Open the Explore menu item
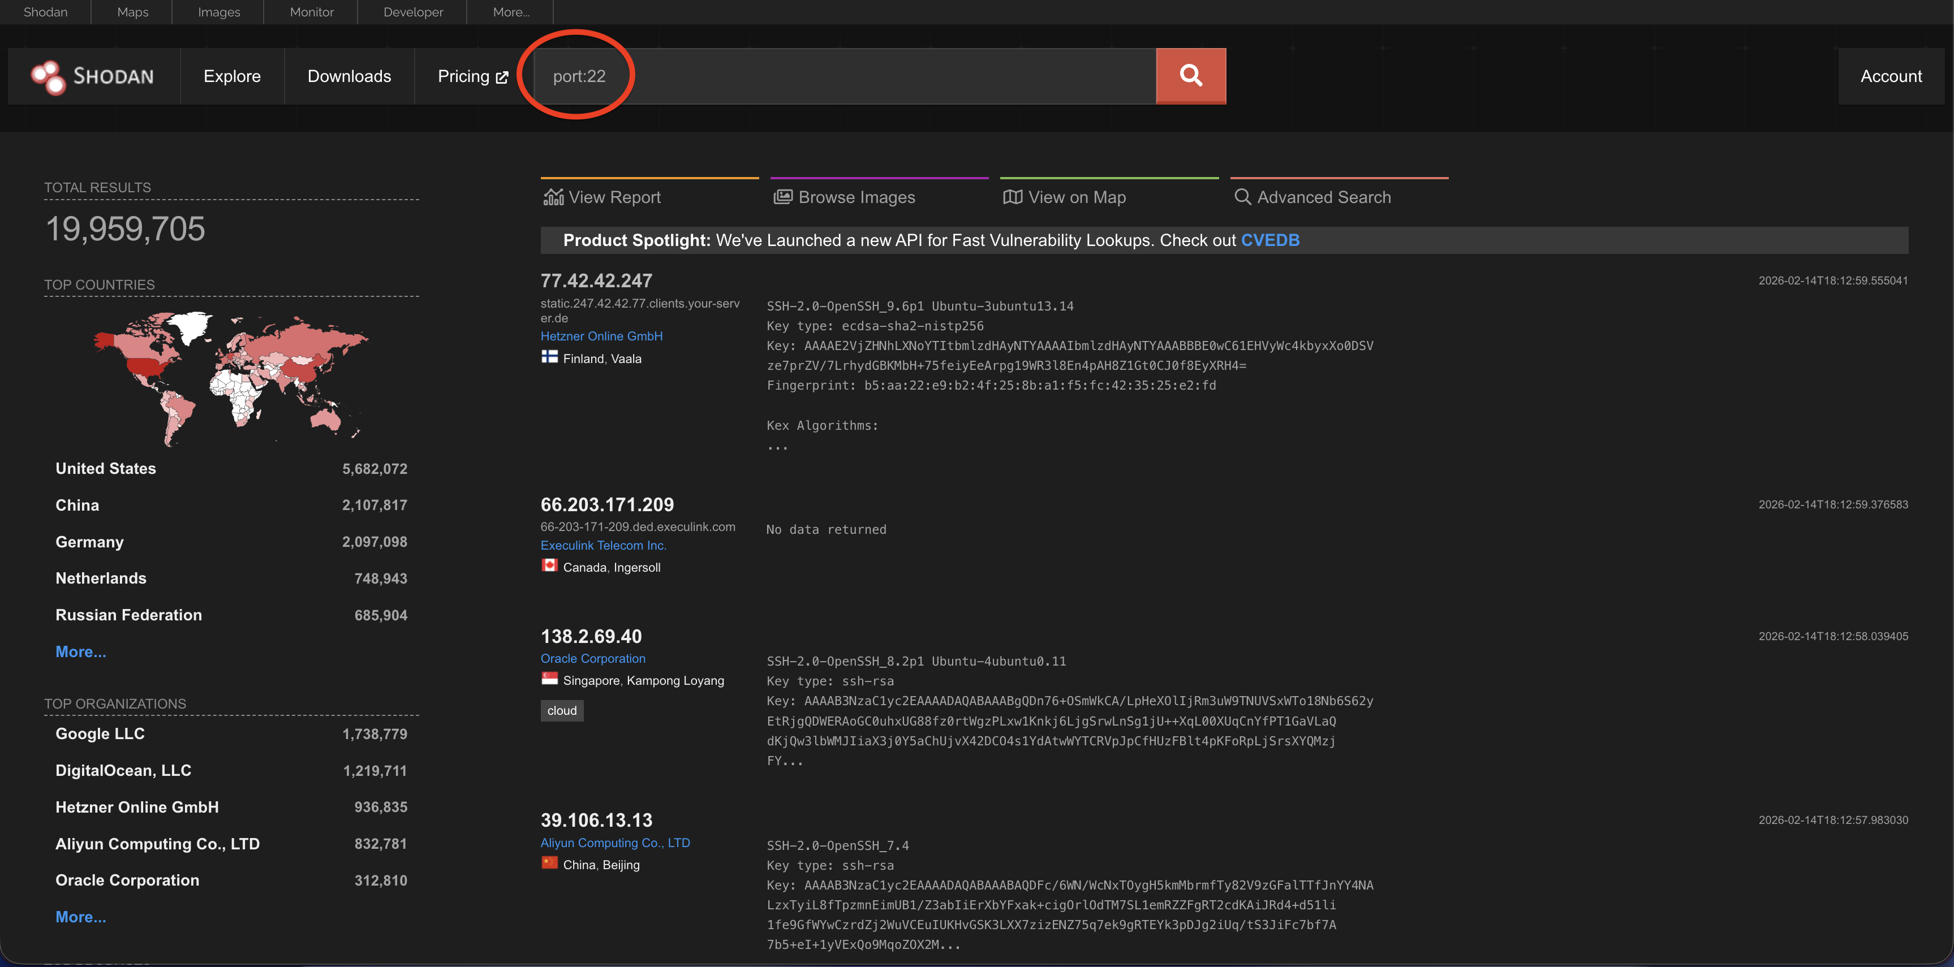This screenshot has height=967, width=1954. click(231, 76)
